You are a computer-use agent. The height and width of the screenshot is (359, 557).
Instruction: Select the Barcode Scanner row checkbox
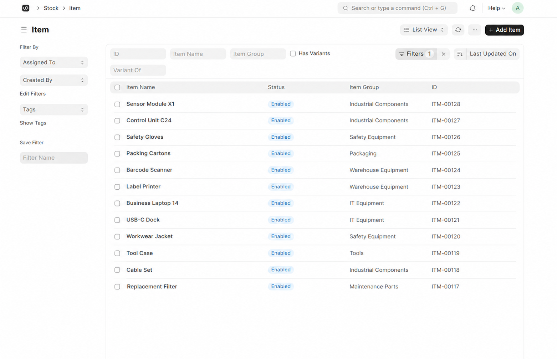pos(117,170)
